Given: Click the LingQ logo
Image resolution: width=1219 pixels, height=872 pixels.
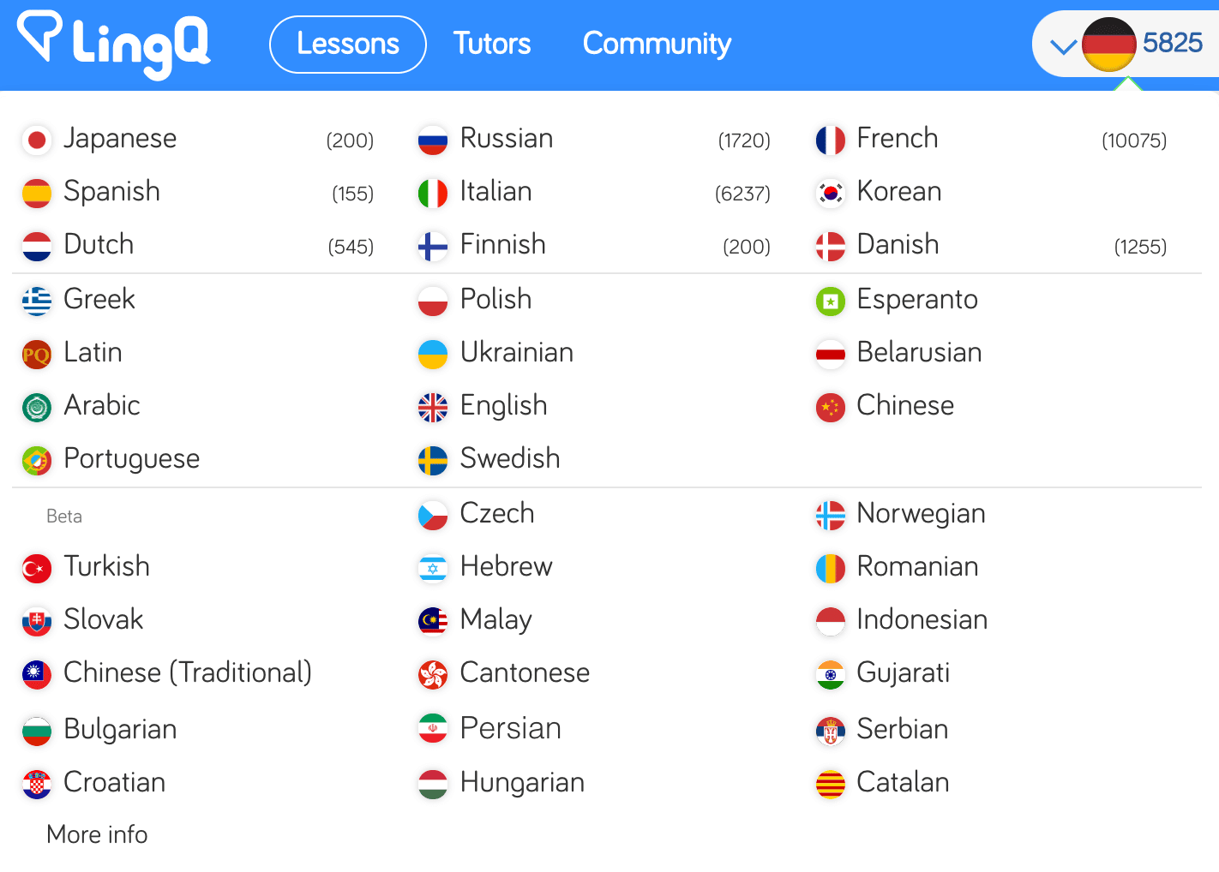Looking at the screenshot, I should (114, 45).
